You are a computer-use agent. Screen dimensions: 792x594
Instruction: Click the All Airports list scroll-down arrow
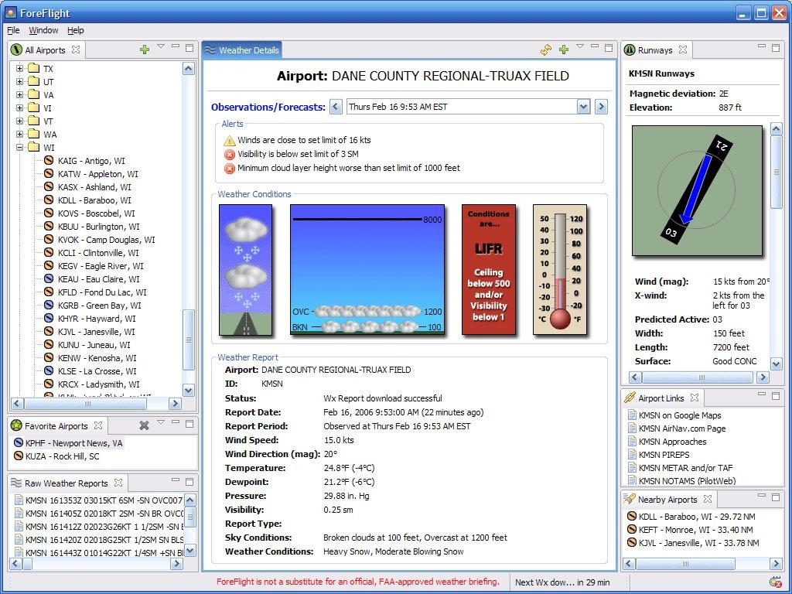click(189, 390)
